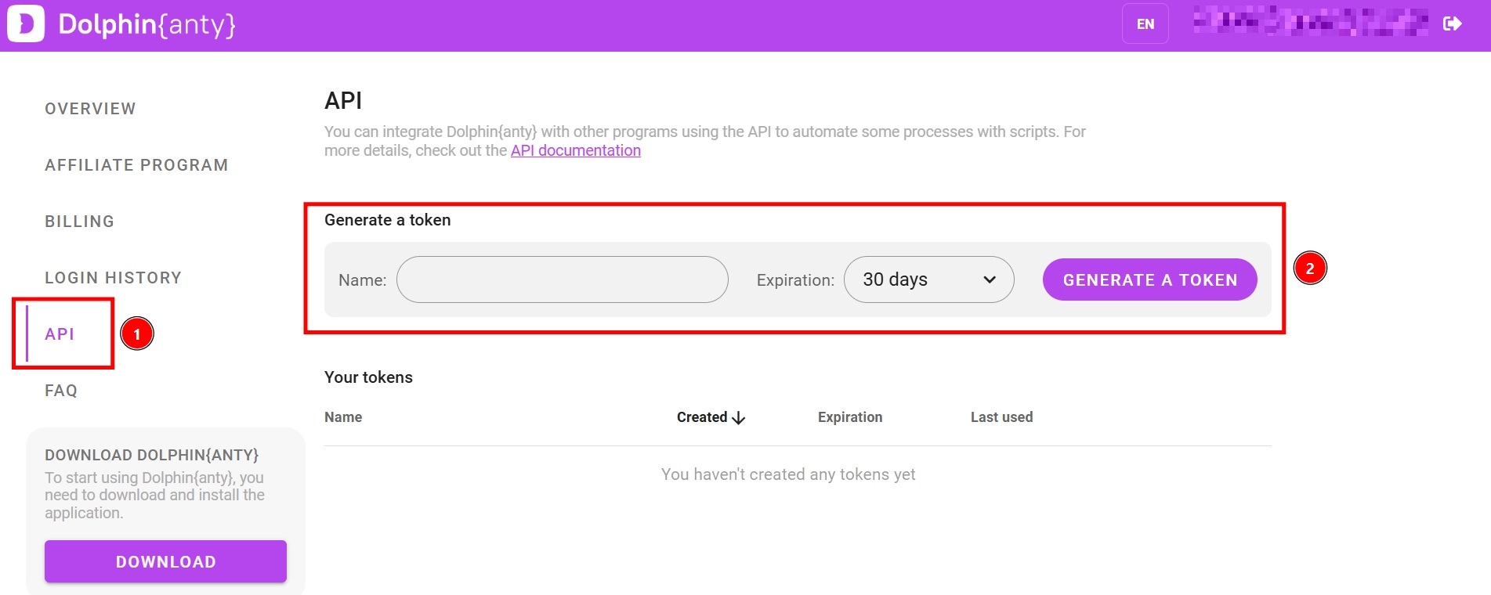1491x595 pixels.
Task: Go to Affiliate Program page
Action: point(136,165)
